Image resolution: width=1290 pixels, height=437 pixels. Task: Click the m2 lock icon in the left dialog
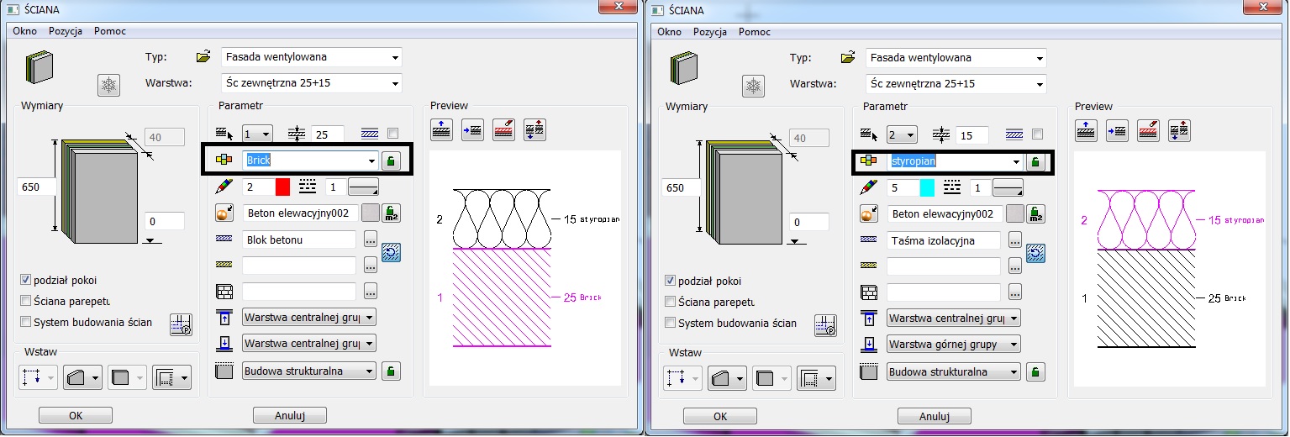click(x=392, y=213)
